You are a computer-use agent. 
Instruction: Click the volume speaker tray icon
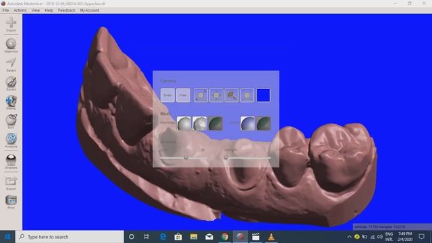pos(379,237)
